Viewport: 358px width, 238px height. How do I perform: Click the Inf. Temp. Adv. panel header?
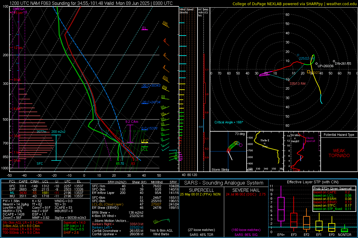tap(204, 12)
